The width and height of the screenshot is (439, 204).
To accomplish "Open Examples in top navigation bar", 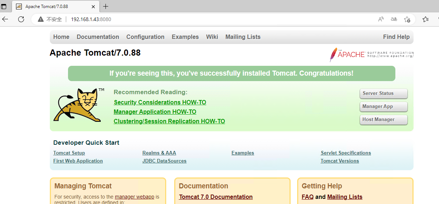I will (x=185, y=37).
